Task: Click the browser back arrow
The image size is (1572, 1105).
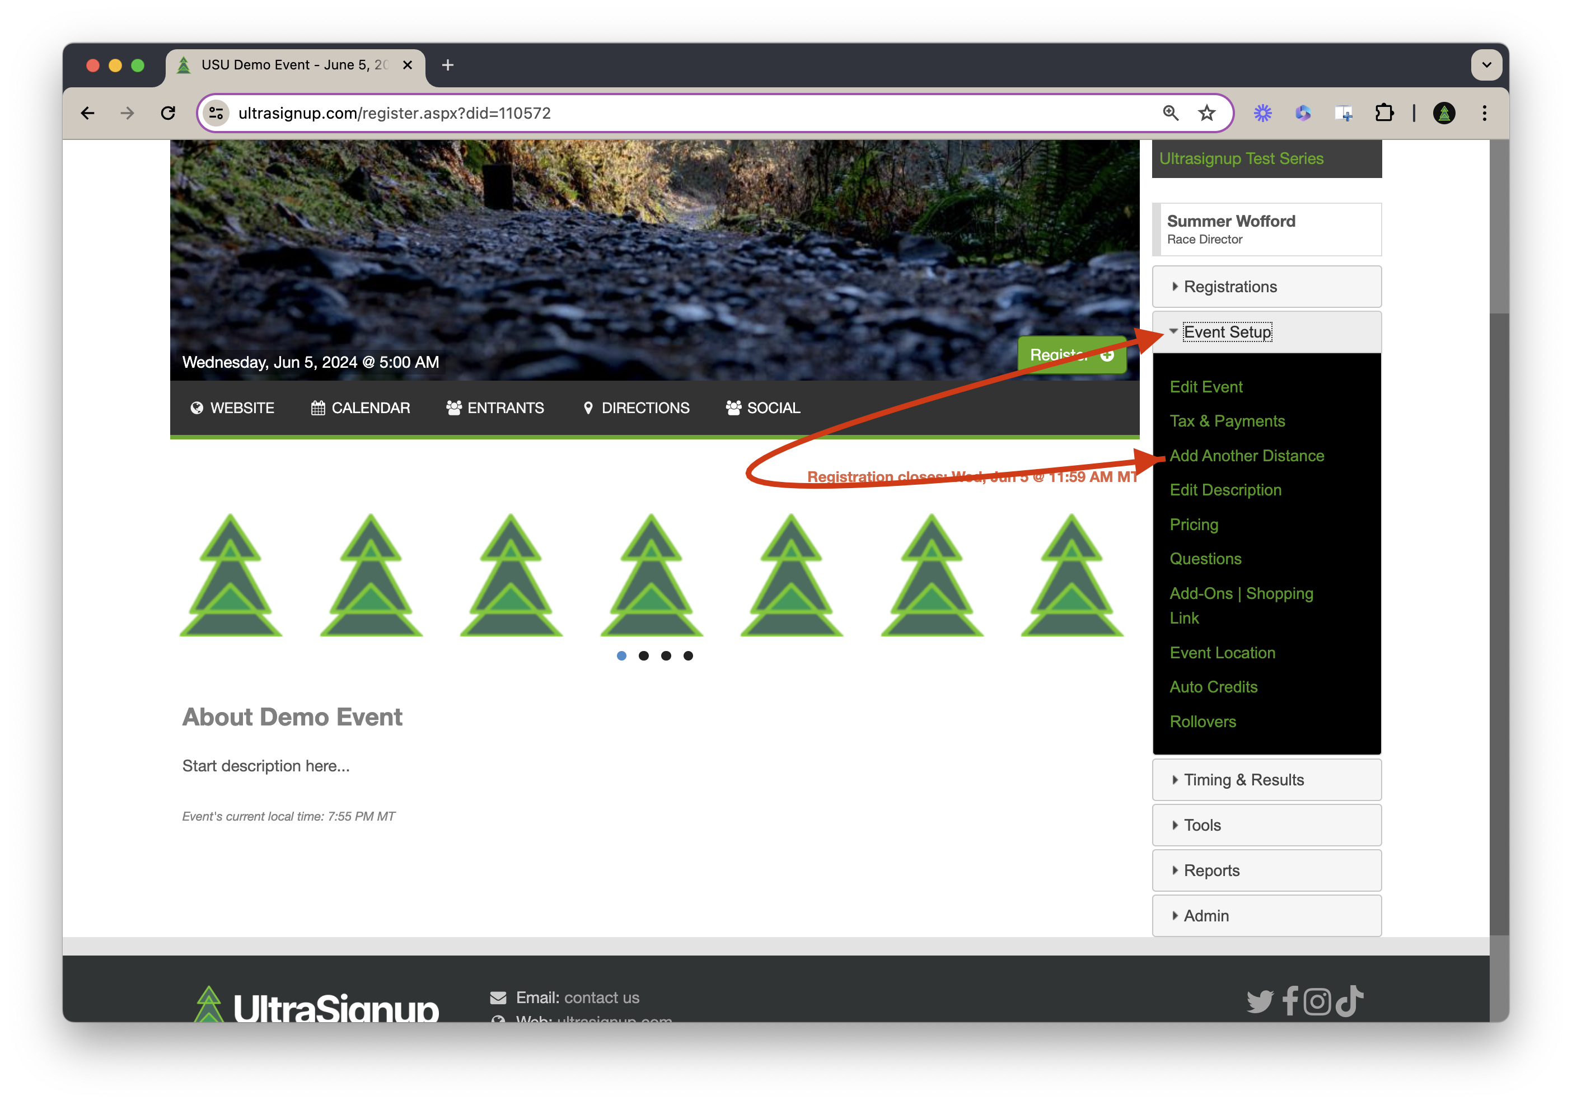Action: (88, 113)
